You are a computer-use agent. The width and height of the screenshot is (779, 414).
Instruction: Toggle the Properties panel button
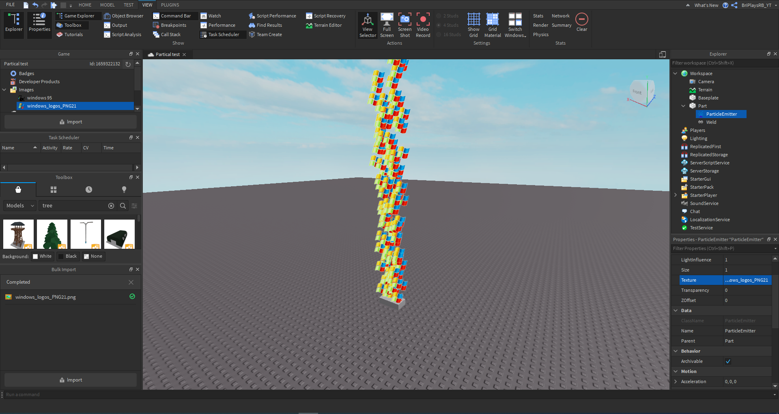tap(39, 25)
